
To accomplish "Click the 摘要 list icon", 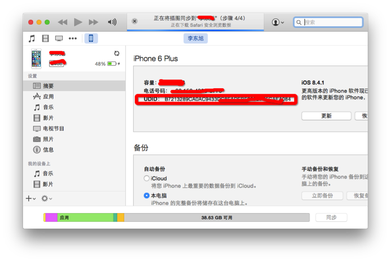I will pos(37,86).
